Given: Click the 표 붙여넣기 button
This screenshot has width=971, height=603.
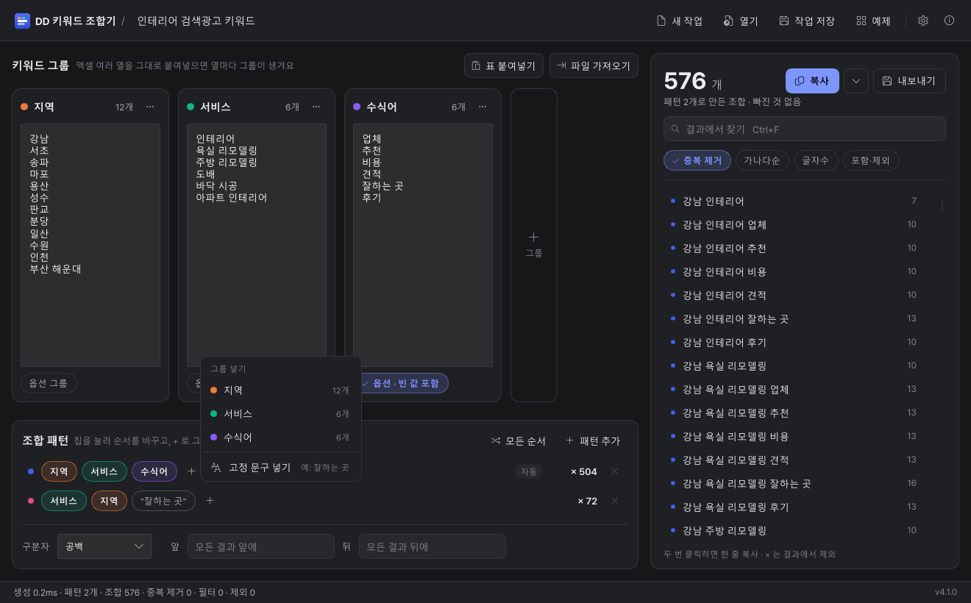Looking at the screenshot, I should pyautogui.click(x=504, y=65).
